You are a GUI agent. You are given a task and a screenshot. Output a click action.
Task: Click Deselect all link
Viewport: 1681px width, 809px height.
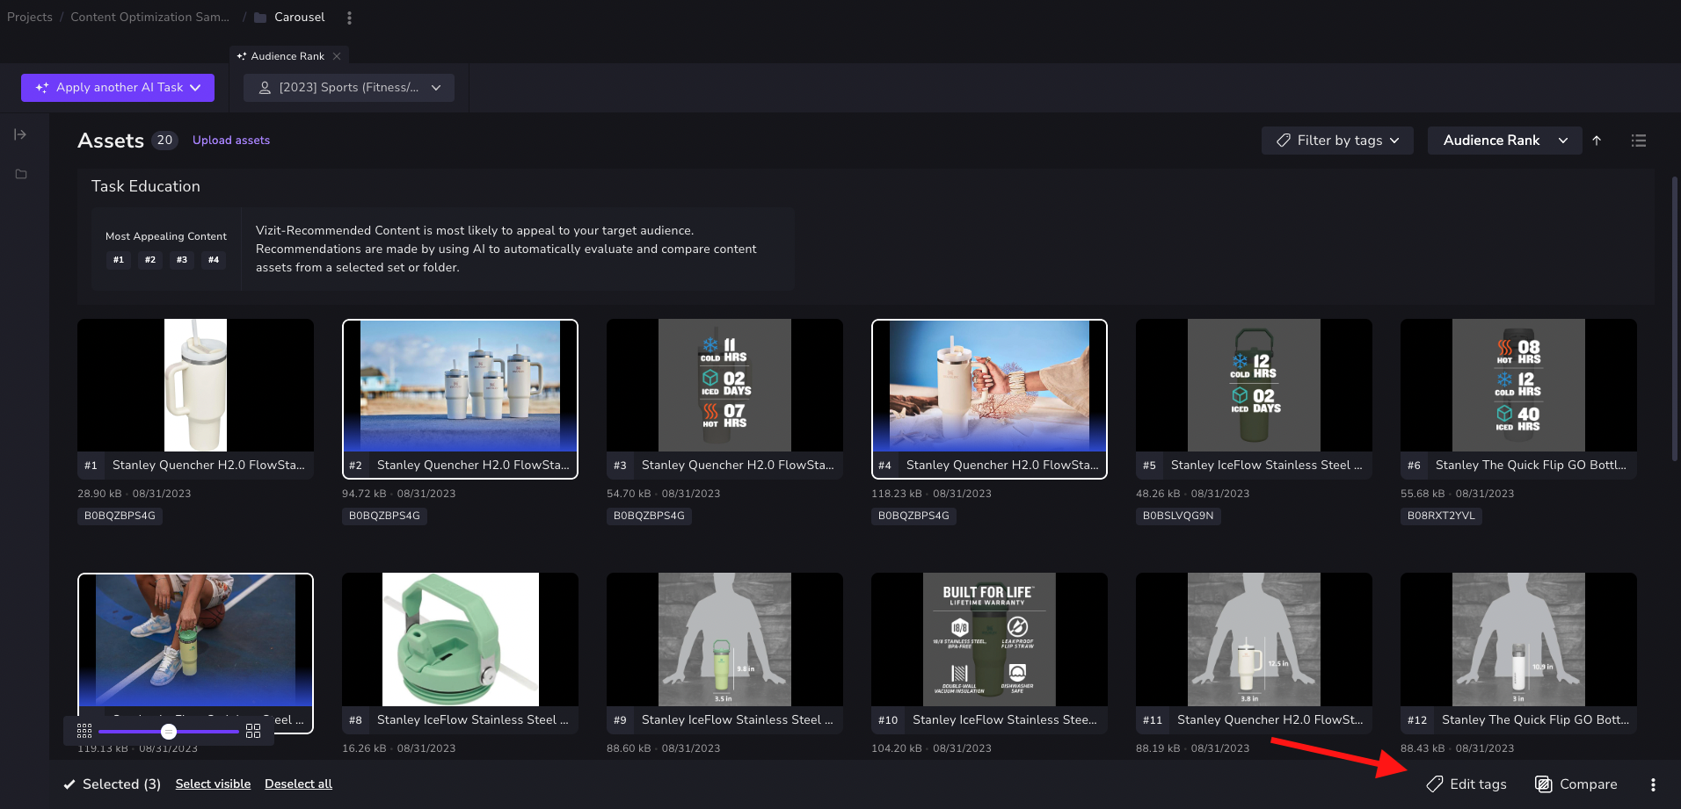[x=298, y=784]
